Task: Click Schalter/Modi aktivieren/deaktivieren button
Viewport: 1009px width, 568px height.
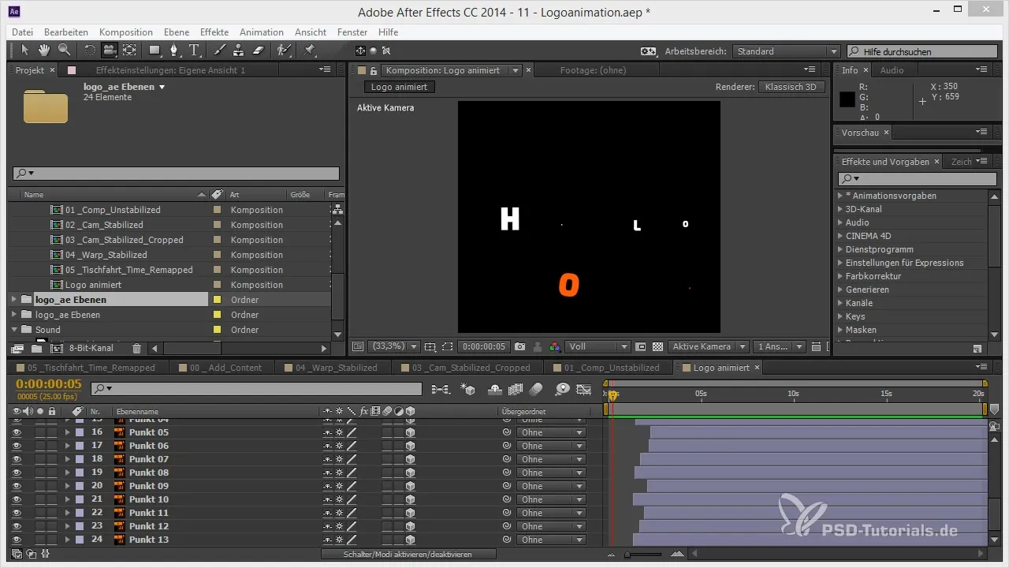Action: pyautogui.click(x=408, y=555)
